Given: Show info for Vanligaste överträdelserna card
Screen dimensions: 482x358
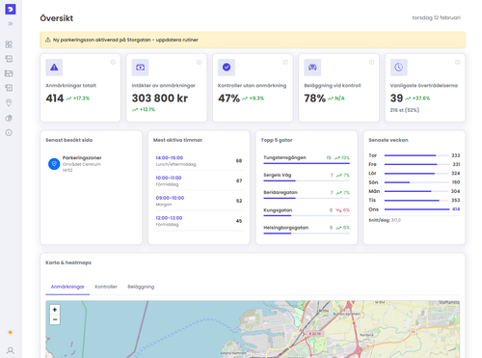Looking at the screenshot, I should coord(458,62).
